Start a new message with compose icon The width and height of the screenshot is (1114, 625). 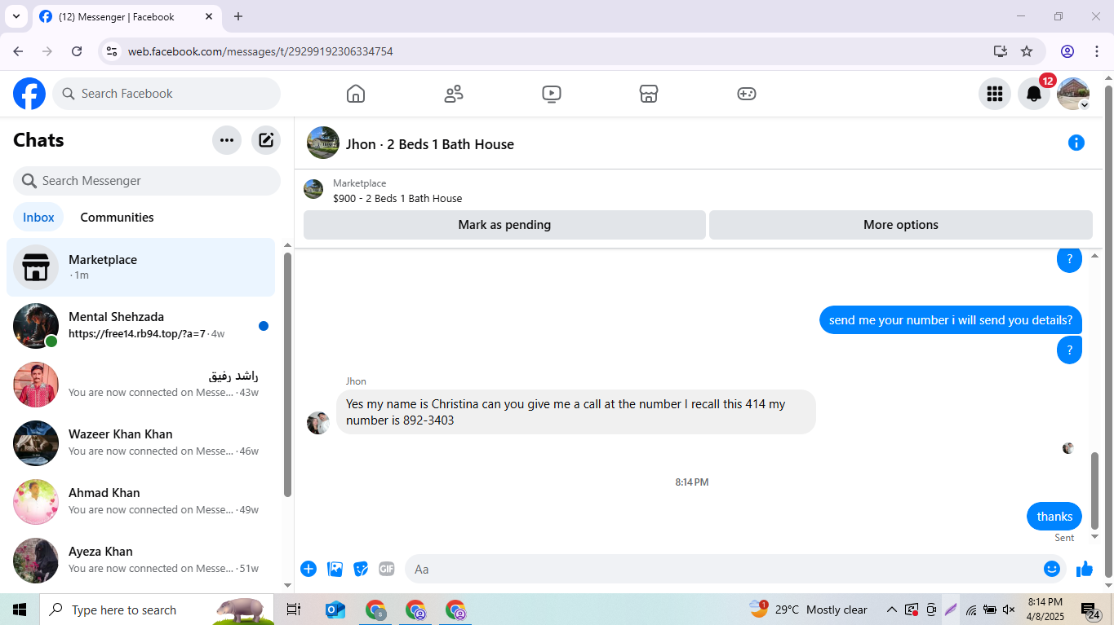(x=266, y=140)
